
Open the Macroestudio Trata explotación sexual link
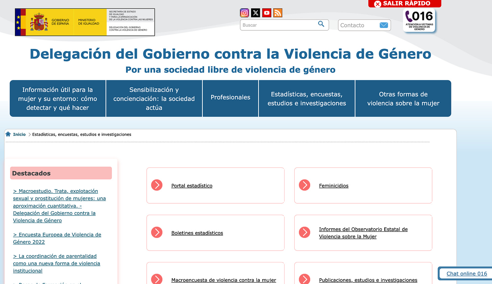pos(59,206)
